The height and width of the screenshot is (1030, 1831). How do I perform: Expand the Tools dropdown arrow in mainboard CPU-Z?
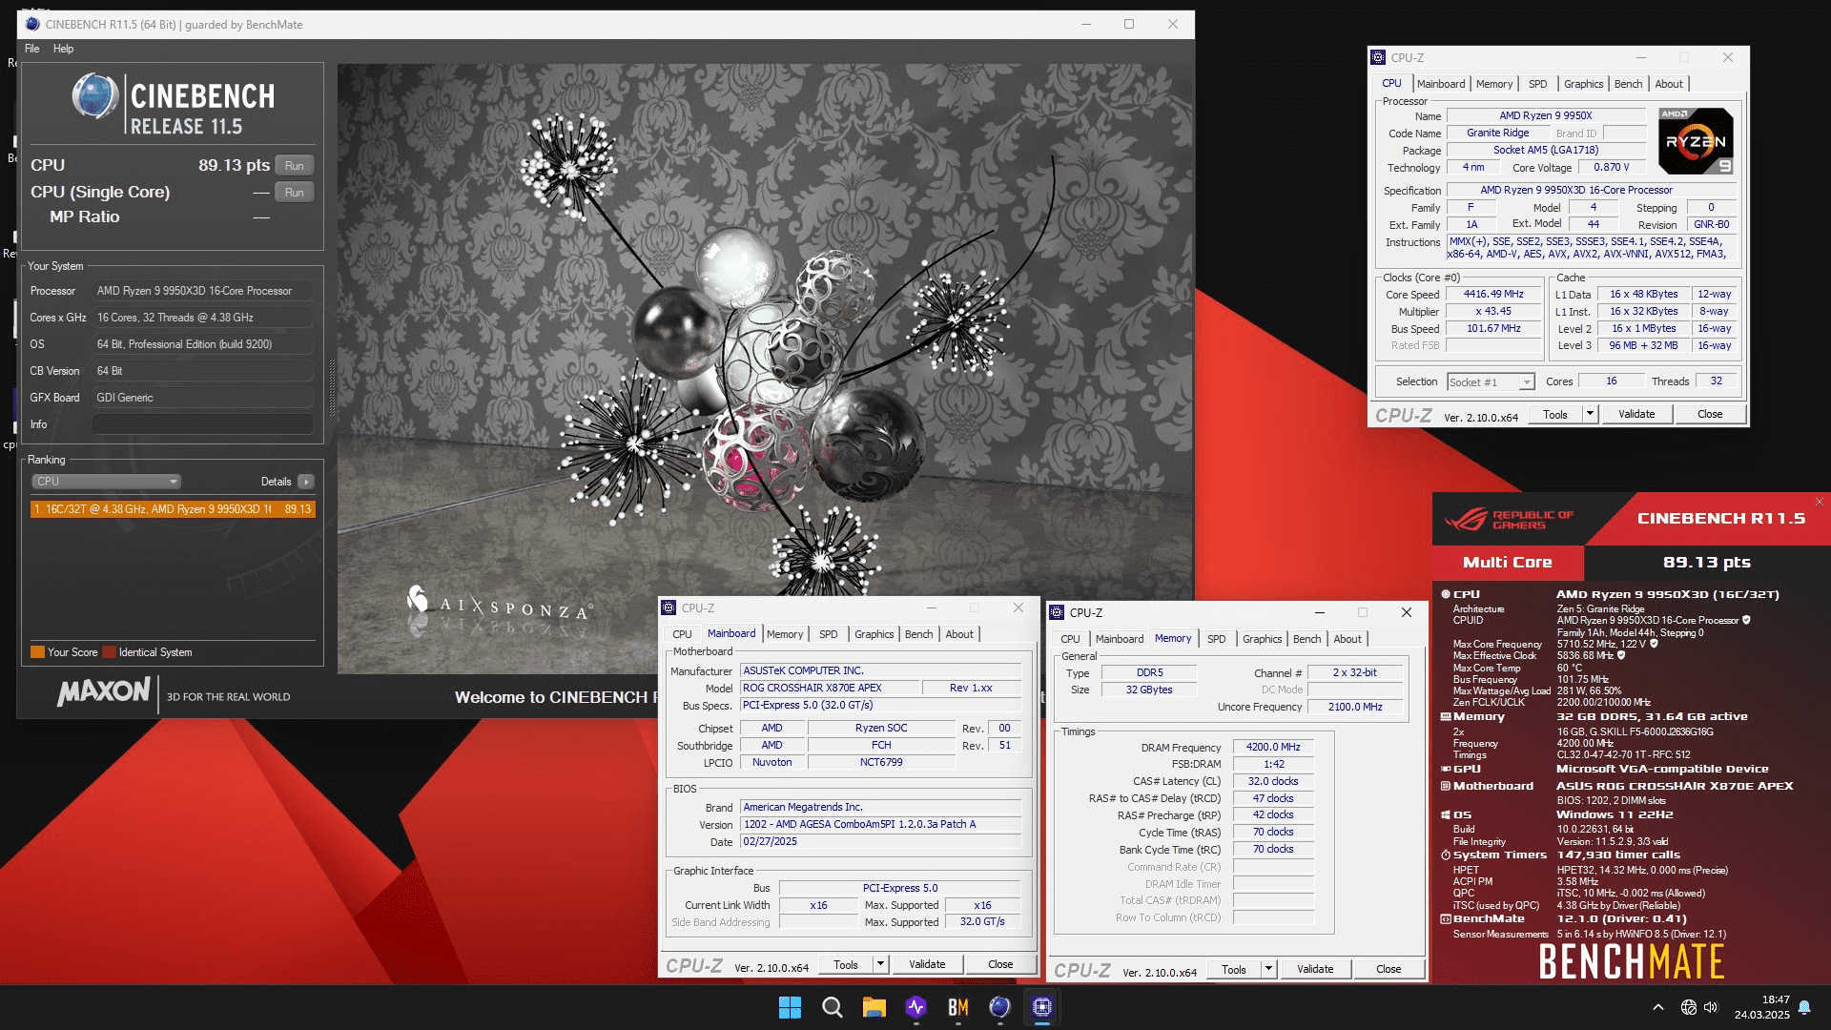(880, 964)
